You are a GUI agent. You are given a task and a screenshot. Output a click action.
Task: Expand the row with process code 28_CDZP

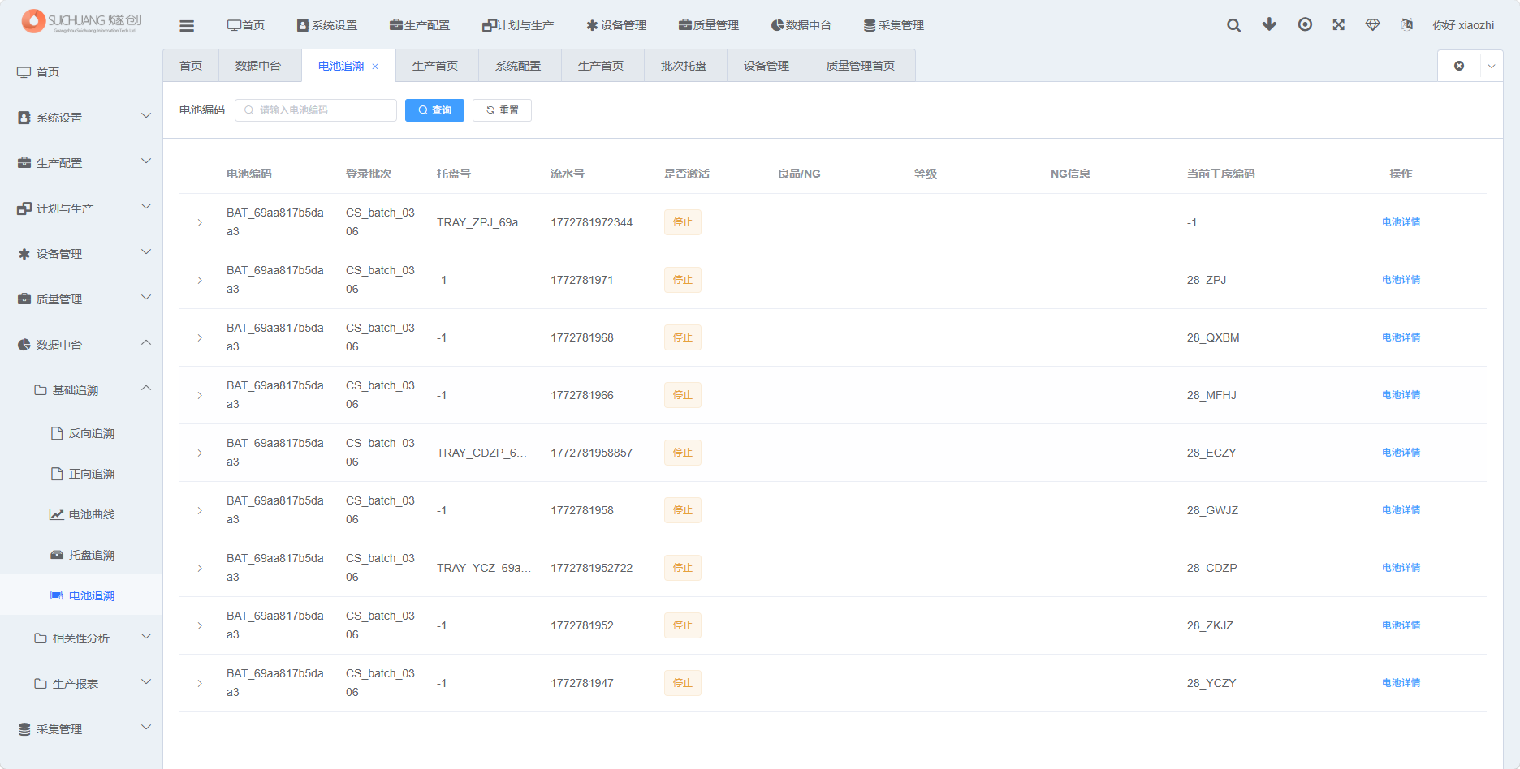[200, 568]
